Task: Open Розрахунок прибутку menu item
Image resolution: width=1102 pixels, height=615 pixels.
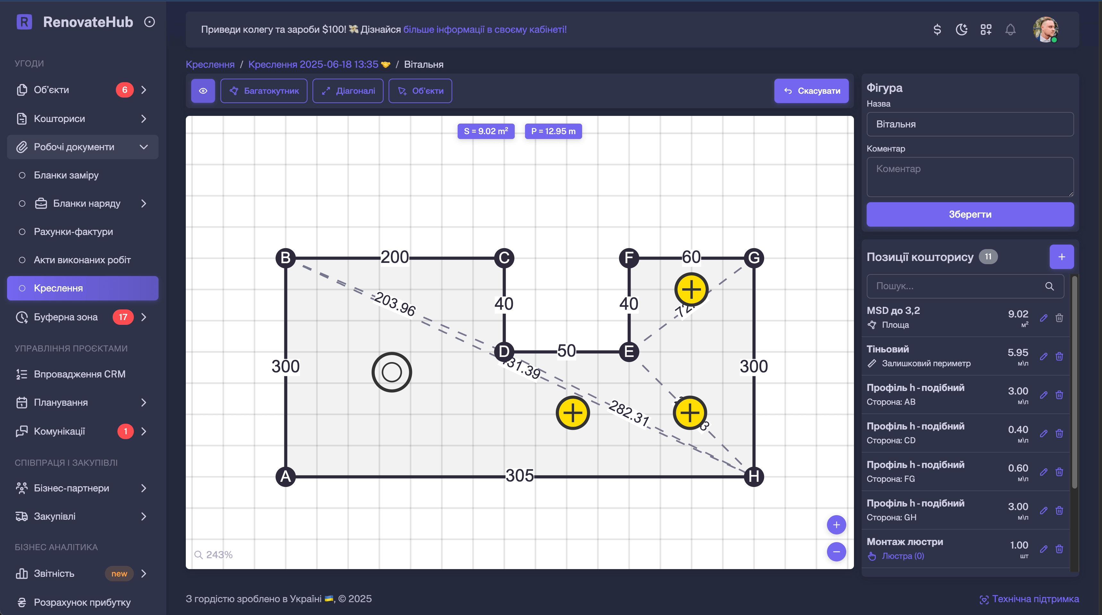Action: pyautogui.click(x=82, y=602)
